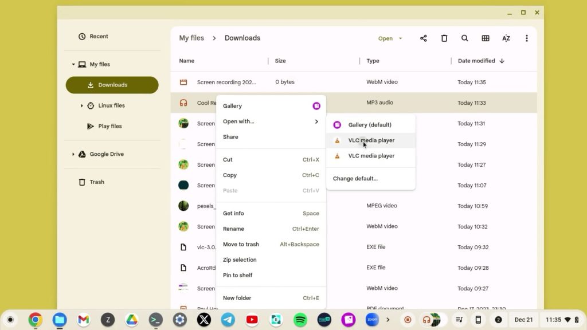Launch the X app from the shelf

204,320
